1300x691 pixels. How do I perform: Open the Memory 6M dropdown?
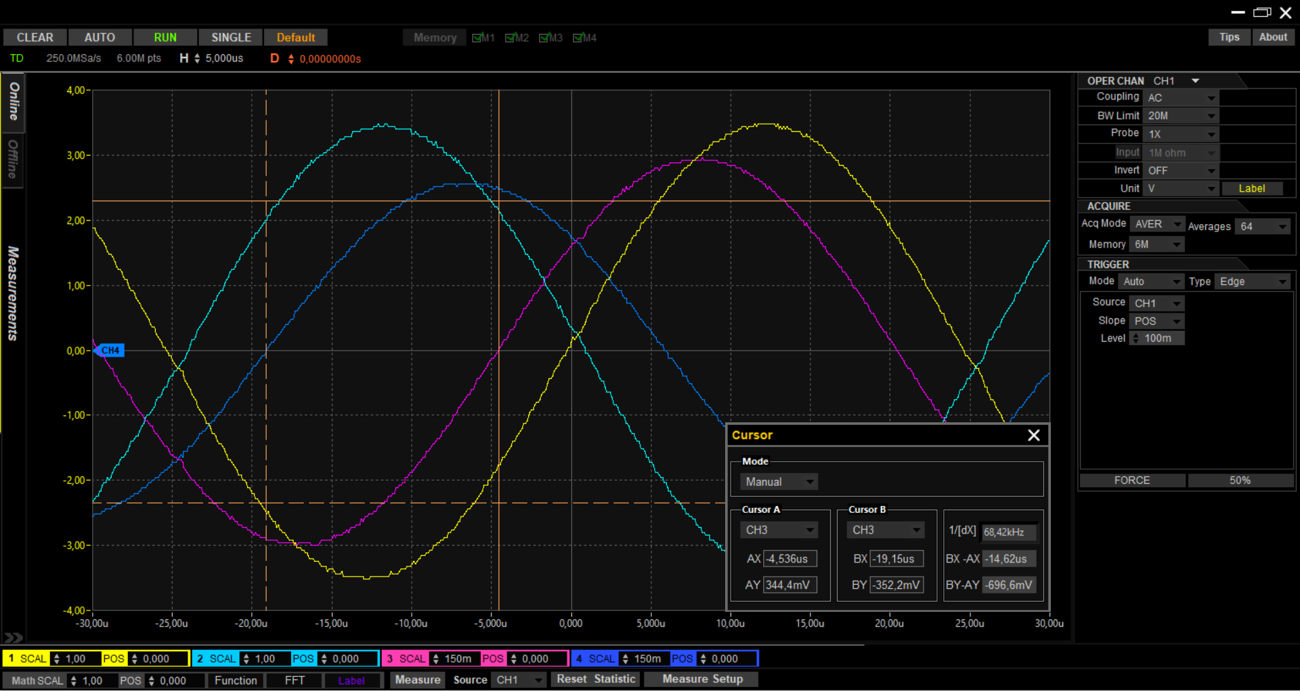(1157, 244)
